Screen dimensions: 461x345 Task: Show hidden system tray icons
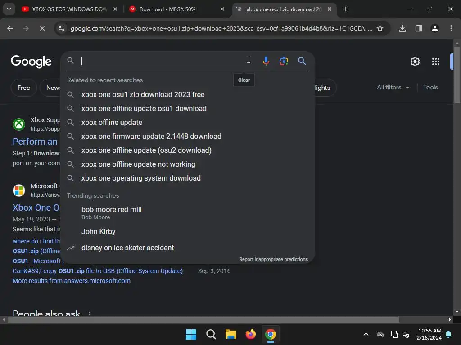pyautogui.click(x=366, y=334)
